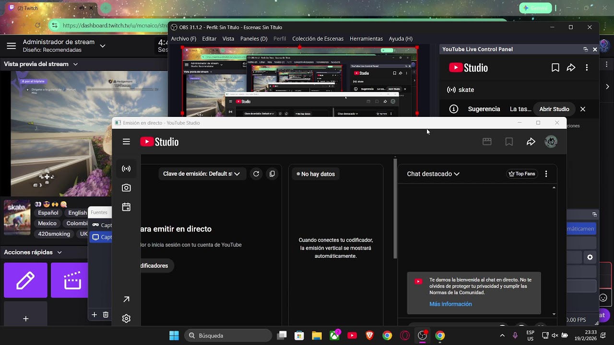Expand the Clave de emisión dropdown
This screenshot has width=614, height=345.
[x=202, y=174]
